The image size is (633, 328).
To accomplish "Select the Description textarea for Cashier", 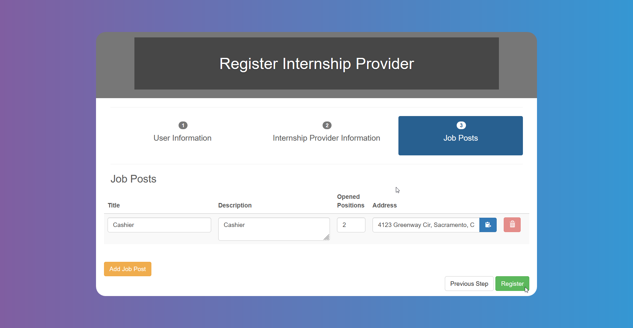I will [x=274, y=229].
